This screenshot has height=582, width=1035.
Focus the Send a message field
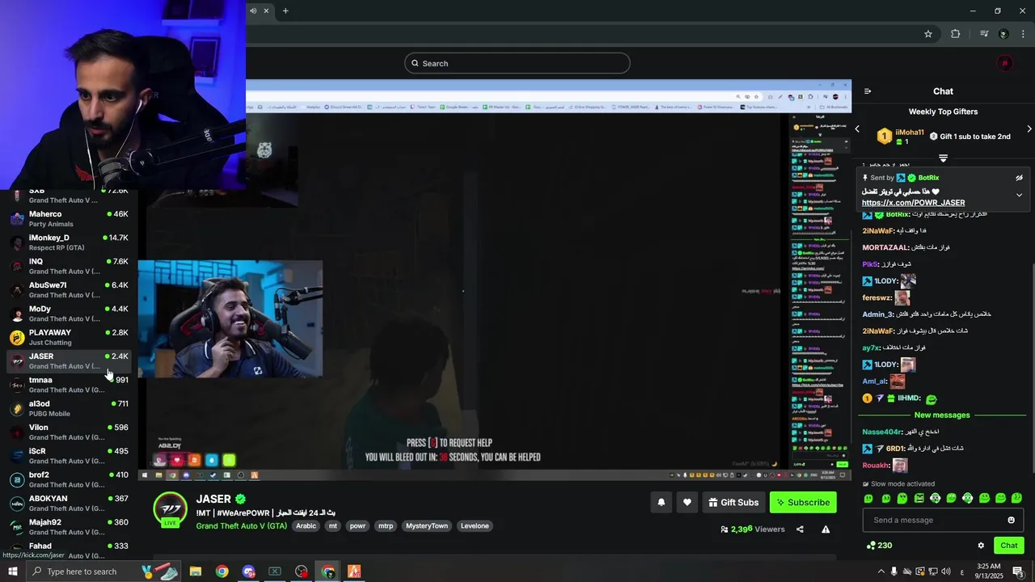coord(943,520)
